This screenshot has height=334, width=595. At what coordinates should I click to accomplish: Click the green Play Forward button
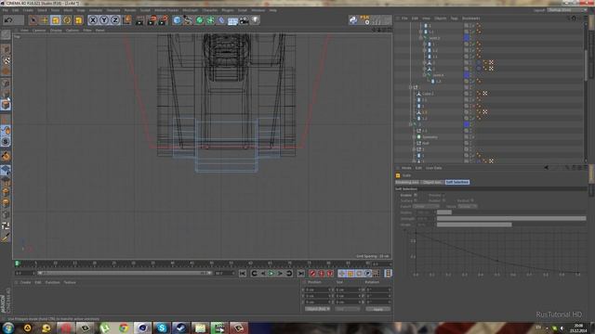[x=271, y=274]
